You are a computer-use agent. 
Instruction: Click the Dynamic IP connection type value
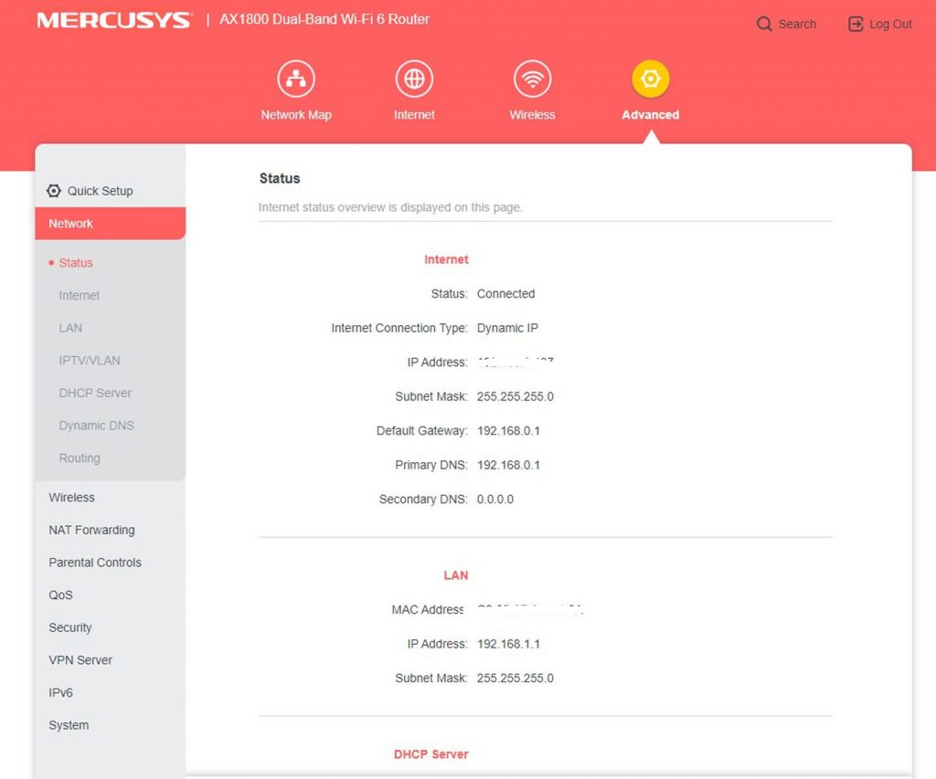(507, 328)
